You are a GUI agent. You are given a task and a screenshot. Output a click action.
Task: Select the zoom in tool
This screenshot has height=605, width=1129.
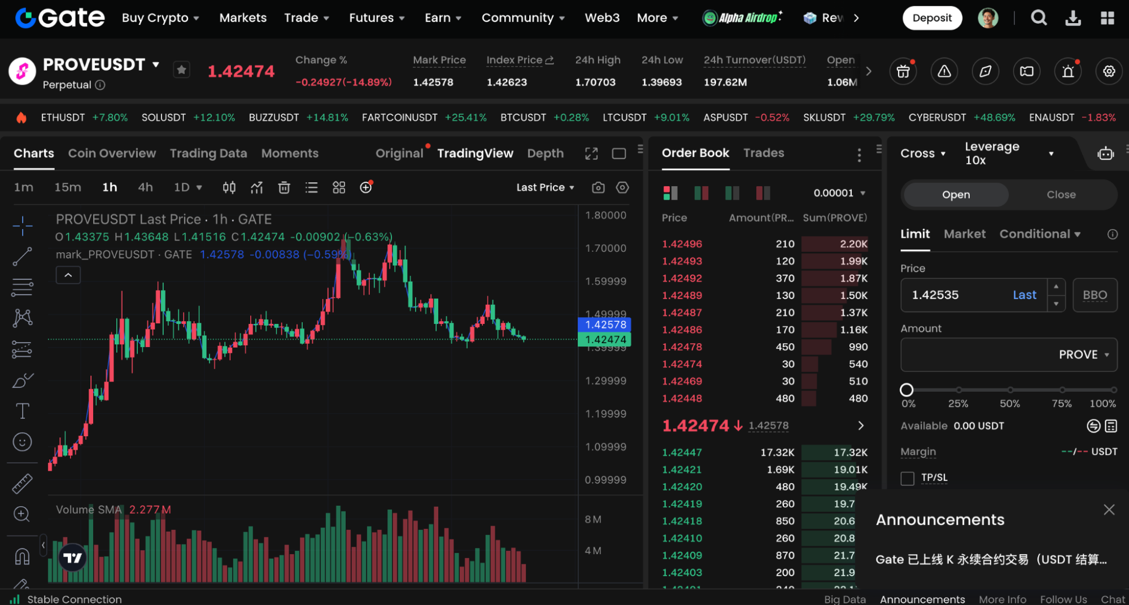click(x=21, y=514)
